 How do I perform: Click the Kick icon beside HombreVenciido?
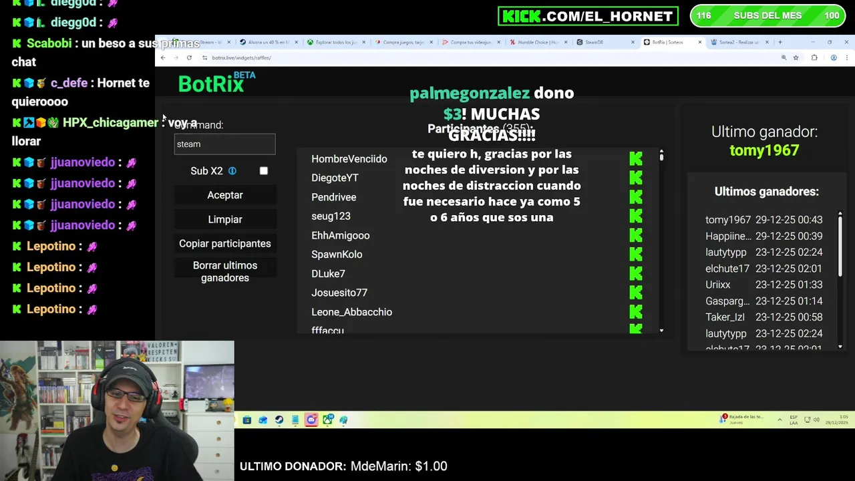(636, 158)
